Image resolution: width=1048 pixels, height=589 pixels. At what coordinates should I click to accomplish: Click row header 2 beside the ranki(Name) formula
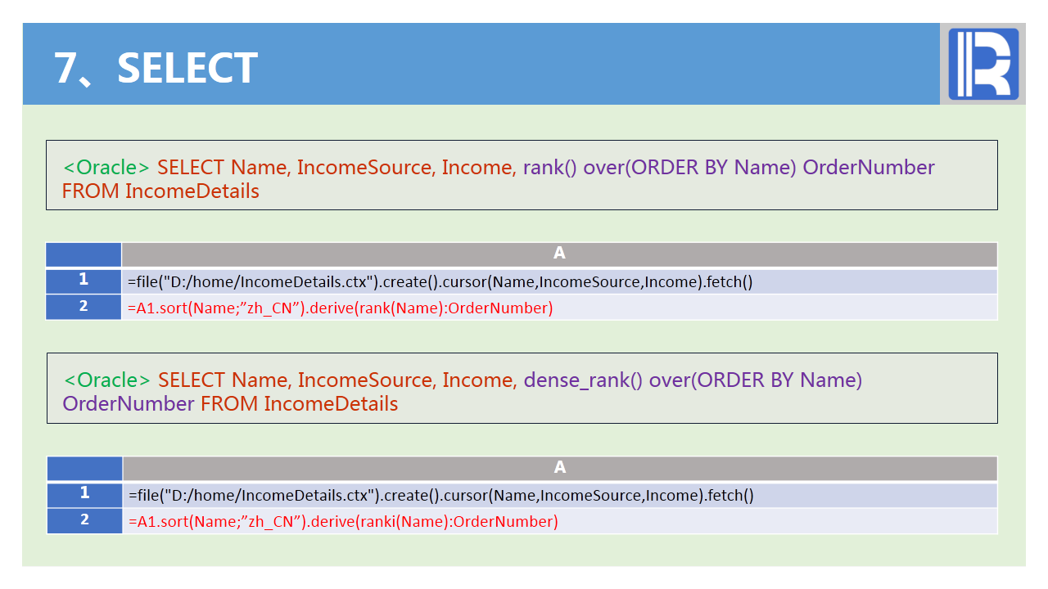pyautogui.click(x=84, y=521)
